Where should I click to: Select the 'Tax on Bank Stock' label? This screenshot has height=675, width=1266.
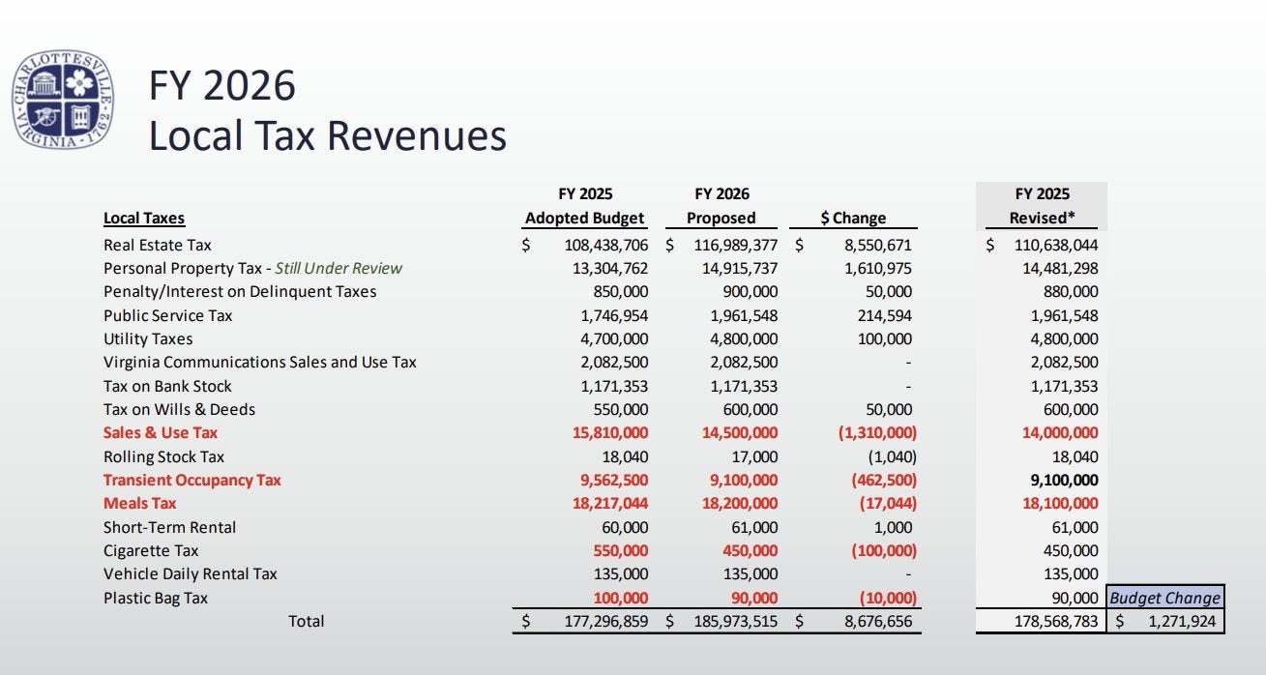click(167, 386)
